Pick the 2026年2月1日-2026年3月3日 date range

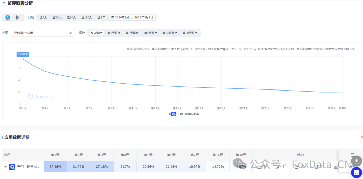(x=132, y=17)
